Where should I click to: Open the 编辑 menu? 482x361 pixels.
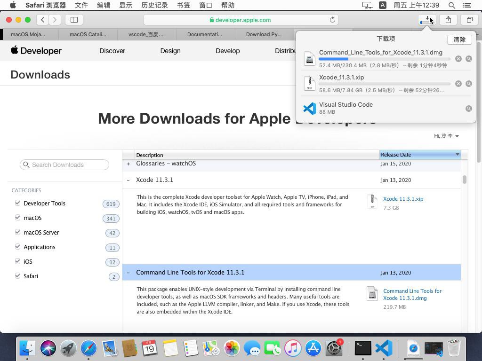coord(104,5)
